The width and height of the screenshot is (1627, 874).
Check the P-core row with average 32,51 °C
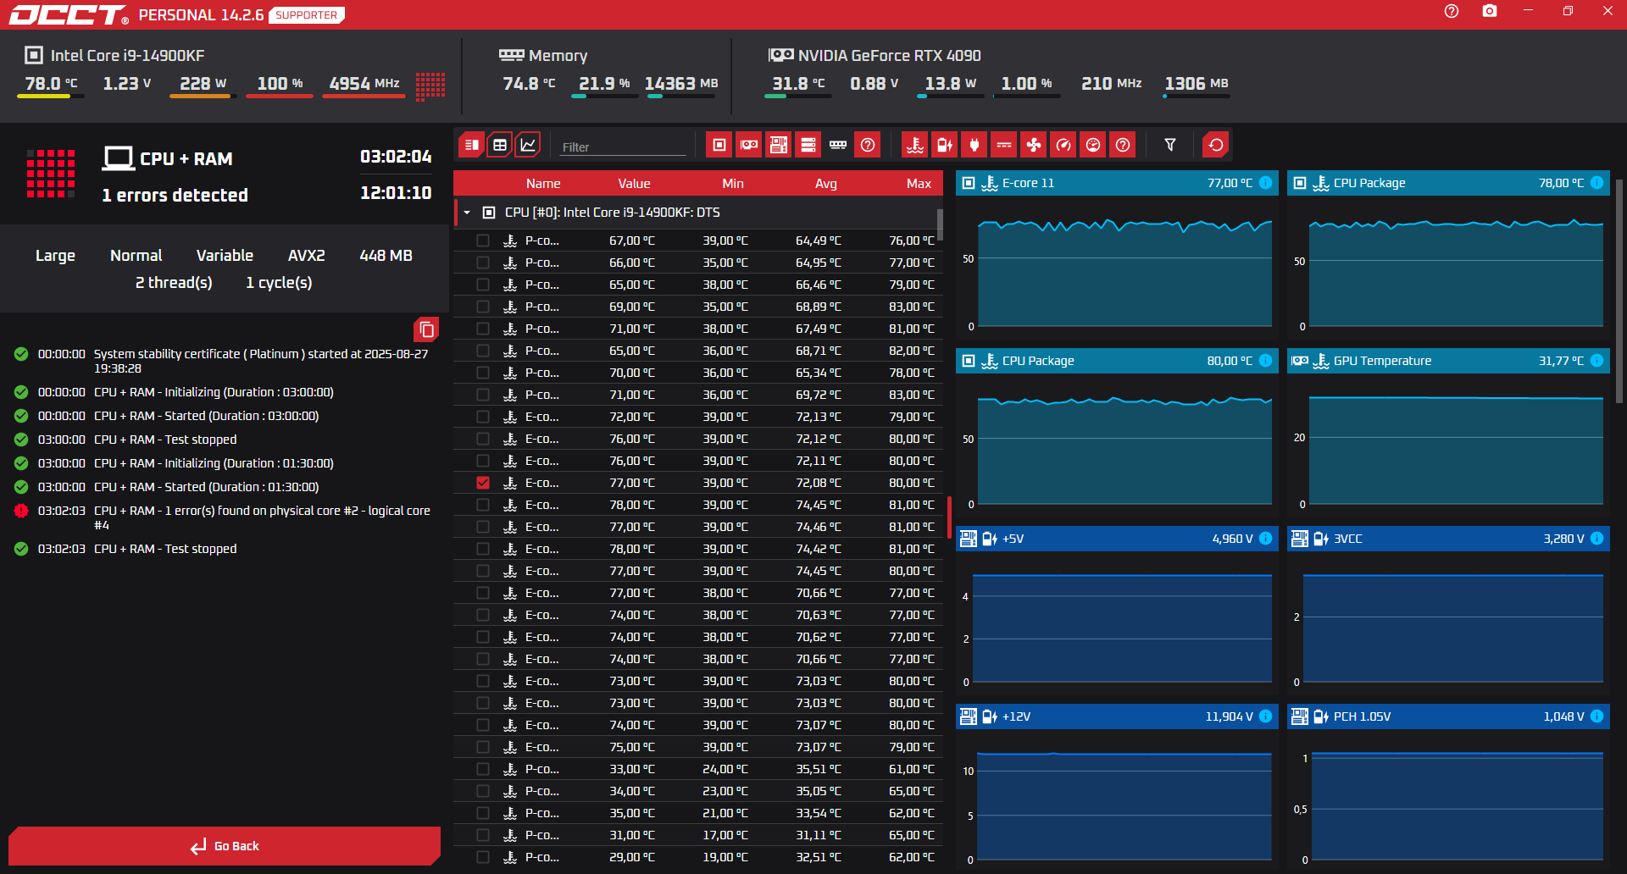tap(483, 857)
